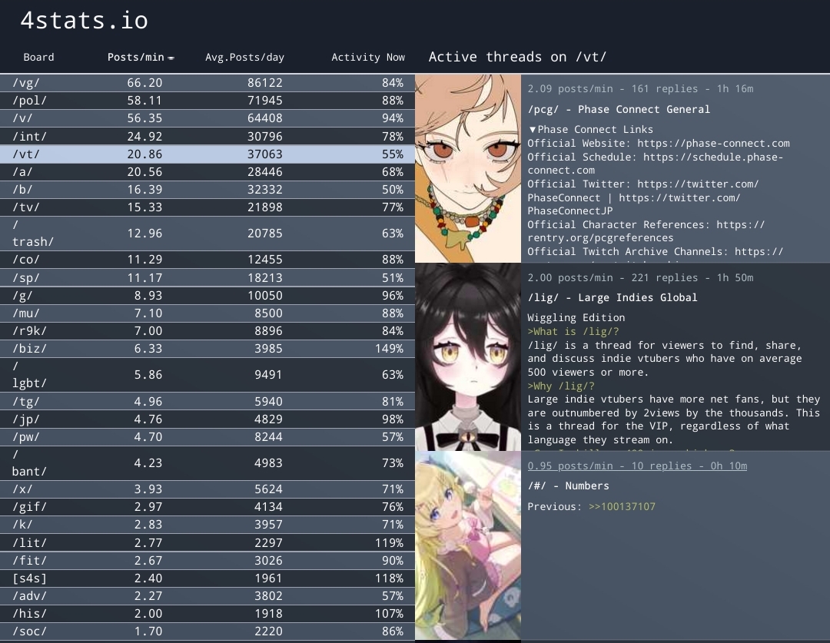Select the /int/ board row
The width and height of the screenshot is (830, 643).
pos(207,136)
